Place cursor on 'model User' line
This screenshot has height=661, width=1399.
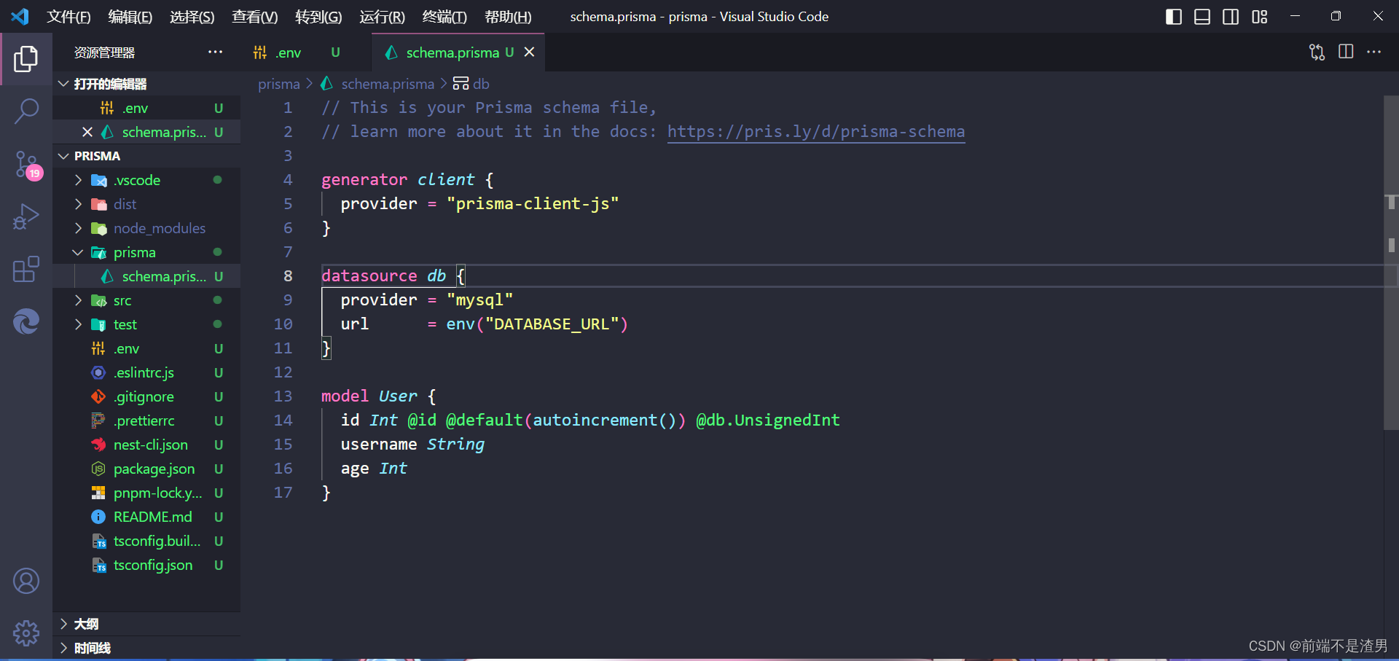tap(378, 396)
